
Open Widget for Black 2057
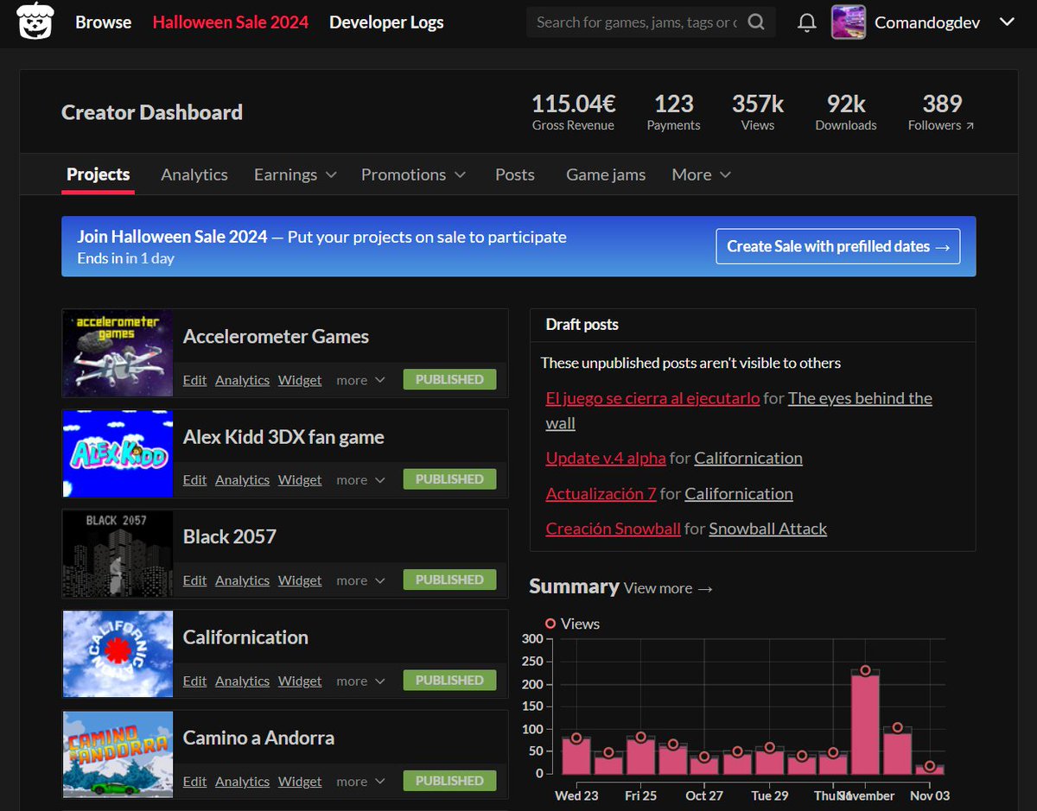pyautogui.click(x=300, y=580)
